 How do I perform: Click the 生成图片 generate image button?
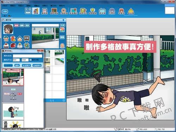pyautogui.click(x=26, y=65)
